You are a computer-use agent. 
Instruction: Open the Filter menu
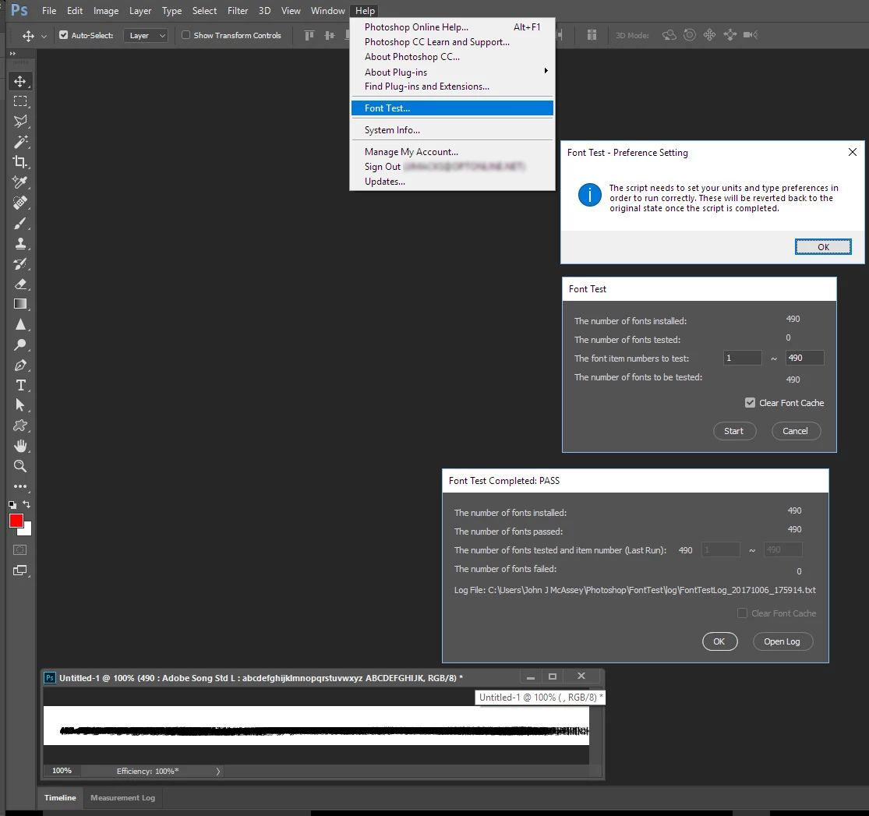pos(238,11)
